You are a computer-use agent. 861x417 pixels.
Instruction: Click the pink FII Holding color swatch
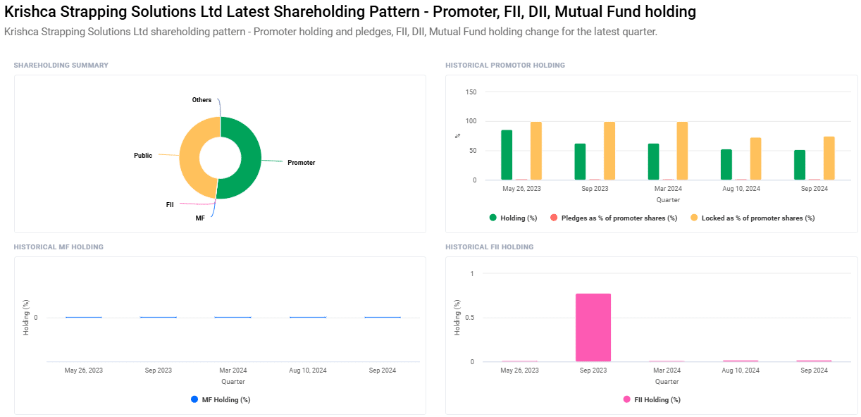coord(627,399)
